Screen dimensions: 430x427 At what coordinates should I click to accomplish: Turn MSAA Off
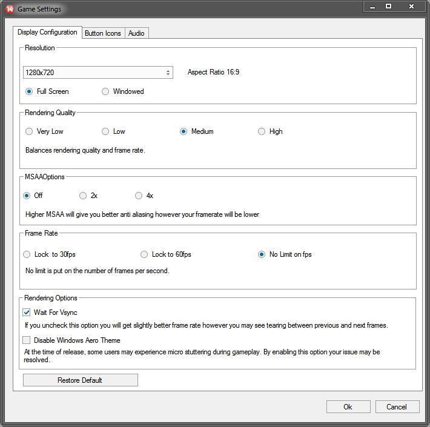pos(27,196)
